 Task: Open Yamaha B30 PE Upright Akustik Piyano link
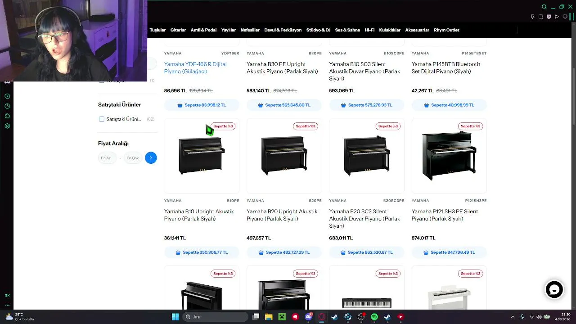(x=282, y=68)
